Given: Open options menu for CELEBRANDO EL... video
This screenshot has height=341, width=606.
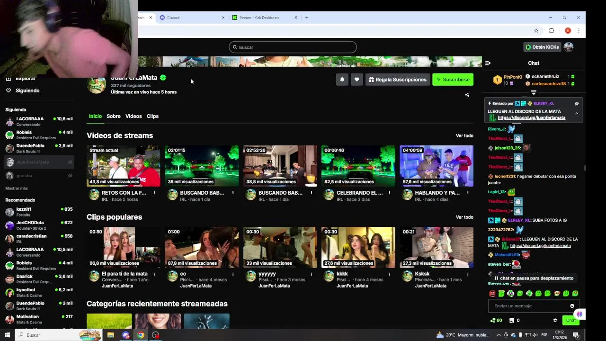Looking at the screenshot, I should click(x=390, y=193).
